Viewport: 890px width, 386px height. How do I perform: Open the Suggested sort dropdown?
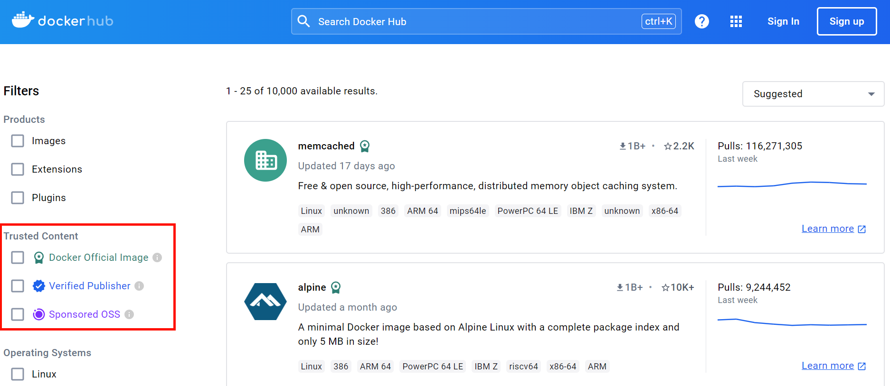pyautogui.click(x=813, y=94)
